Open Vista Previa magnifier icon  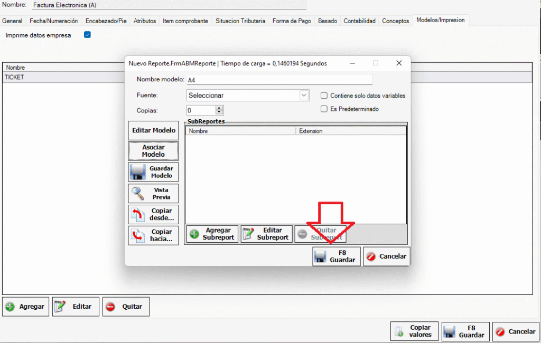pos(138,193)
